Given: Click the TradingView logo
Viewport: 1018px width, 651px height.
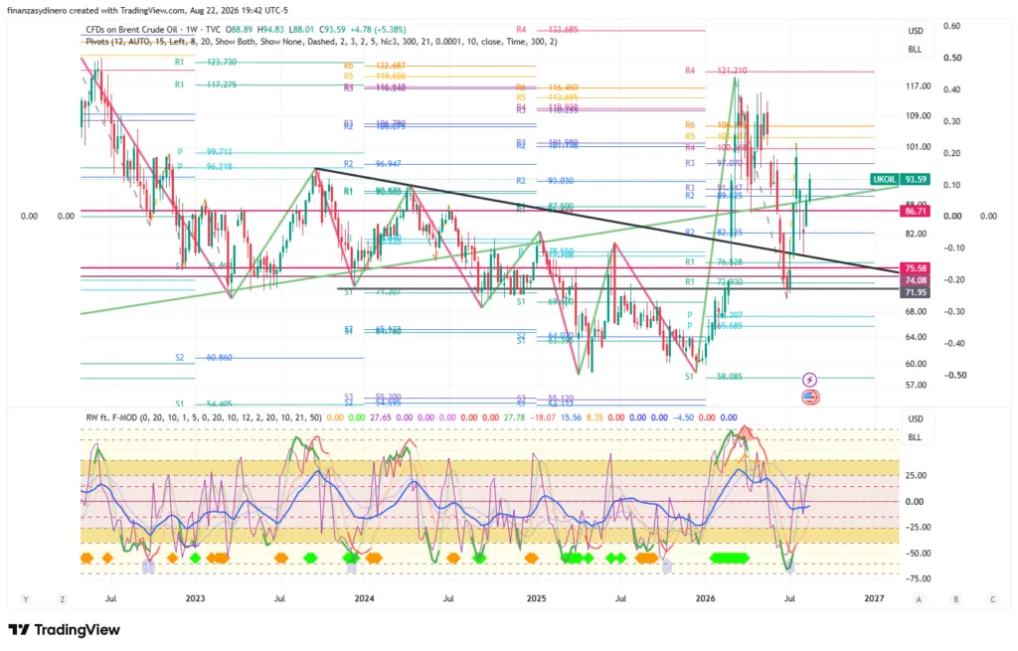Looking at the screenshot, I should coord(65,629).
